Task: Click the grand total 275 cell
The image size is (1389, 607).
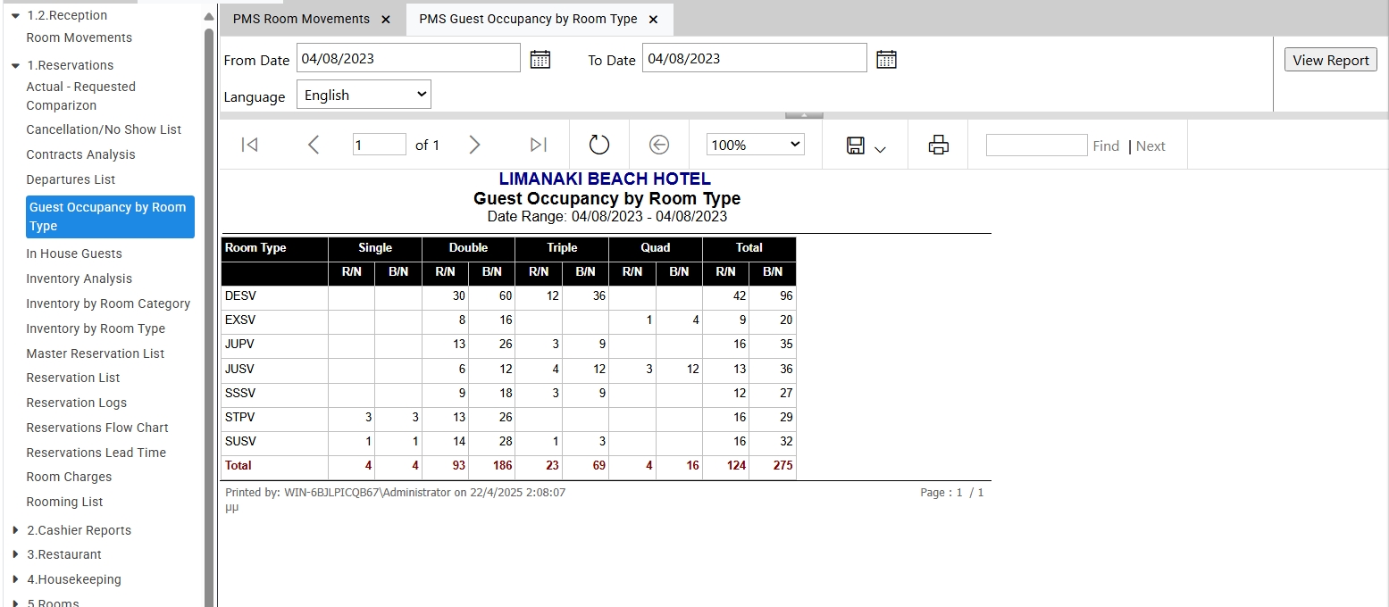Action: point(773,466)
